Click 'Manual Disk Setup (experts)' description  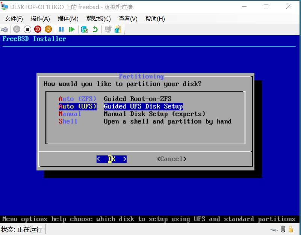click(x=154, y=114)
